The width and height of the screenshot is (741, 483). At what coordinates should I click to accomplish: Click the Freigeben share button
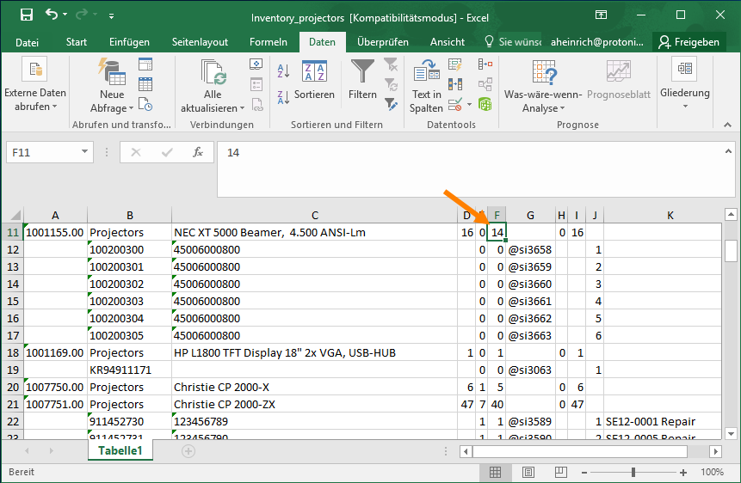tap(688, 42)
